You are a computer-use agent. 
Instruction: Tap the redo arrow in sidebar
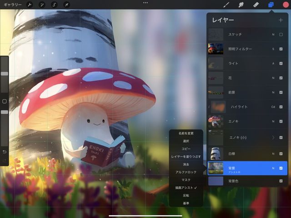pos(5,160)
